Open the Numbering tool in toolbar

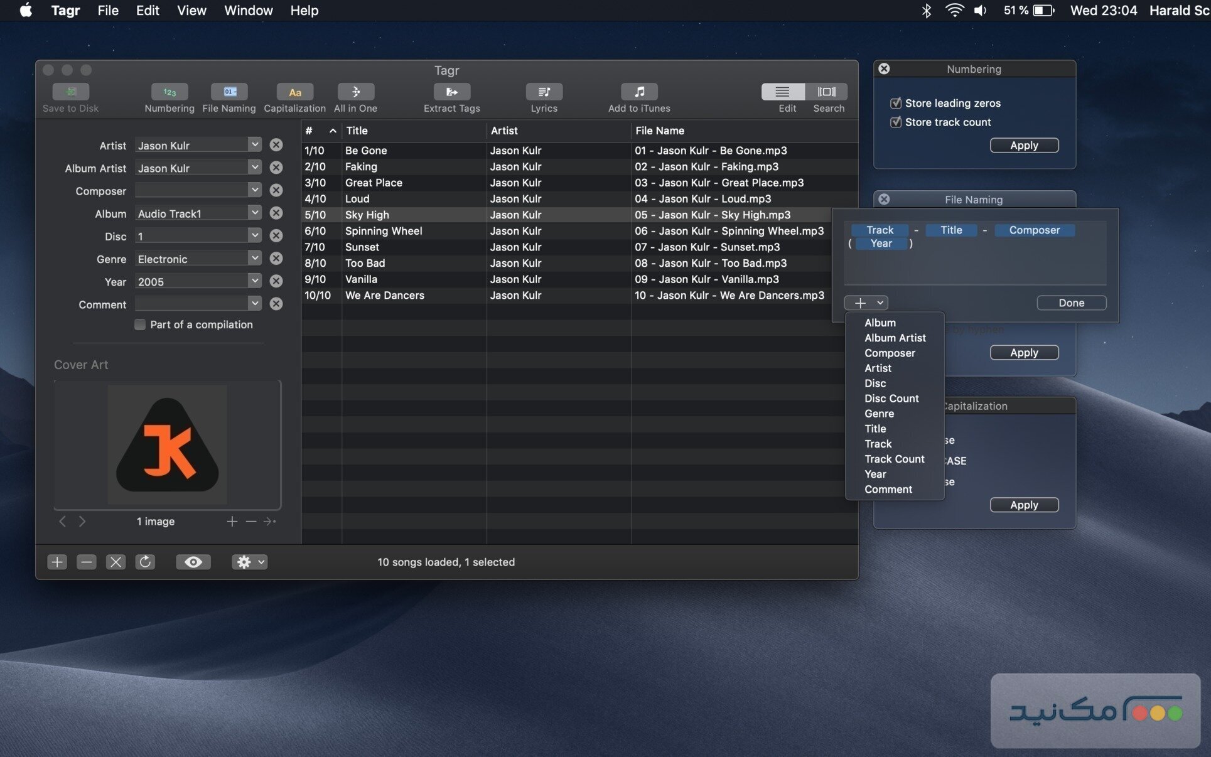click(x=169, y=92)
